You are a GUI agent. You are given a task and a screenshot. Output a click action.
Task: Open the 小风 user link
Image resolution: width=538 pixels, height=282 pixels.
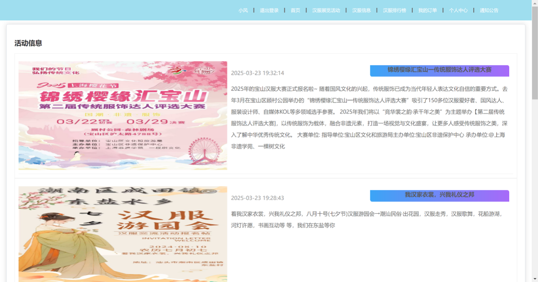click(x=243, y=11)
